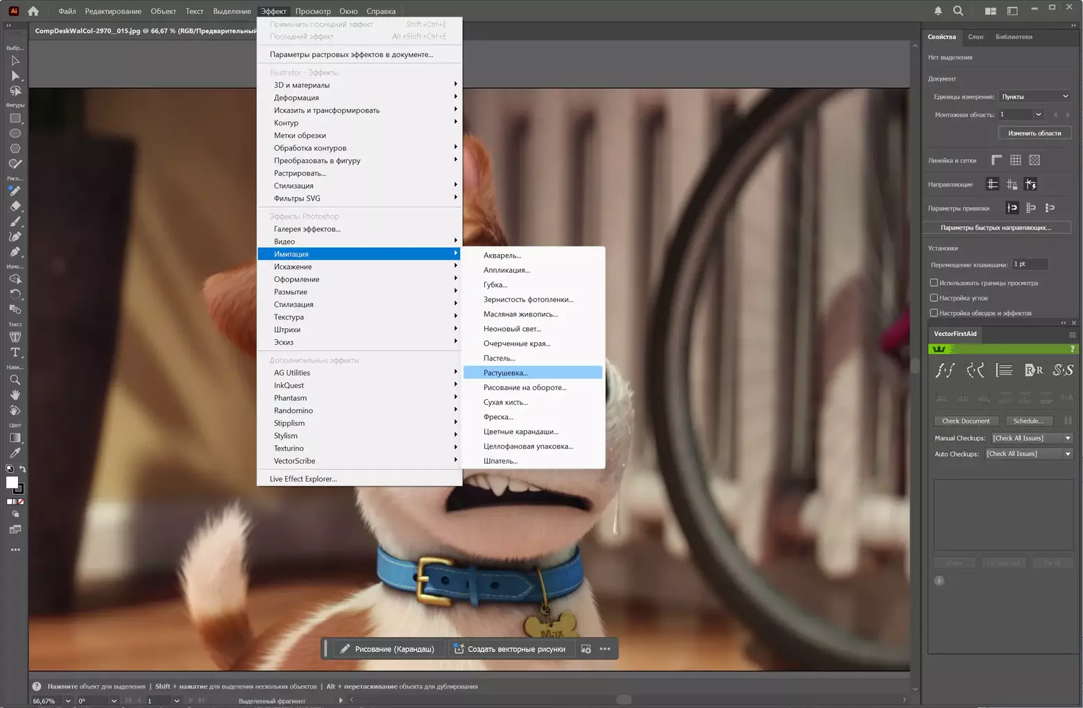Select the Polygon shape tool

click(x=15, y=149)
